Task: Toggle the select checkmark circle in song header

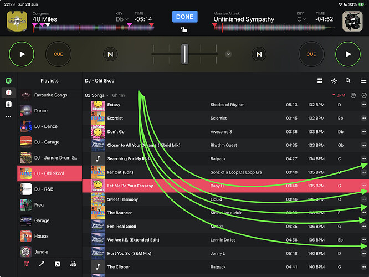Action: [364, 95]
